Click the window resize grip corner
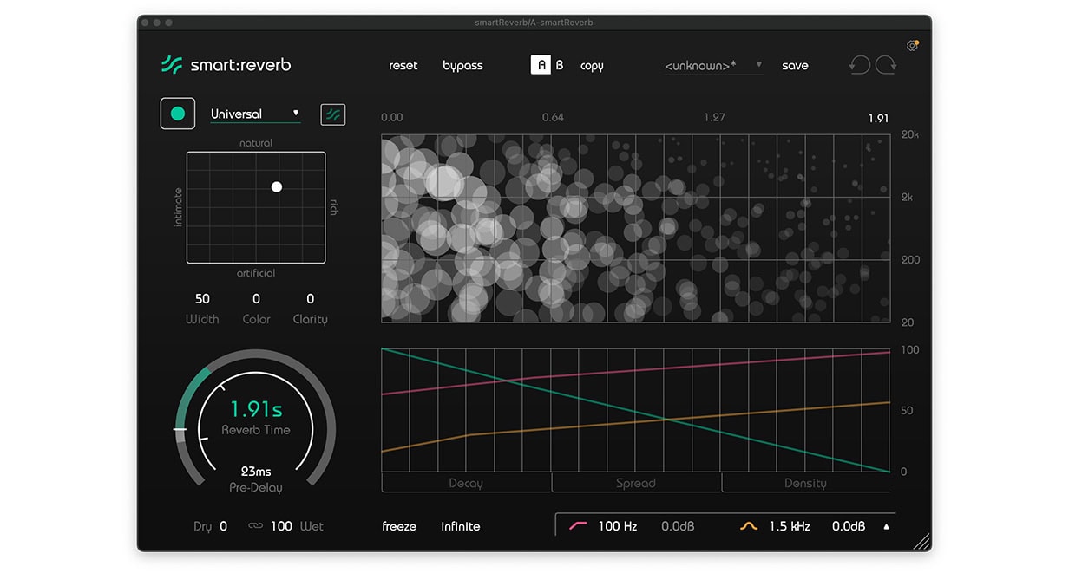This screenshot has height=573, width=1069. [921, 542]
